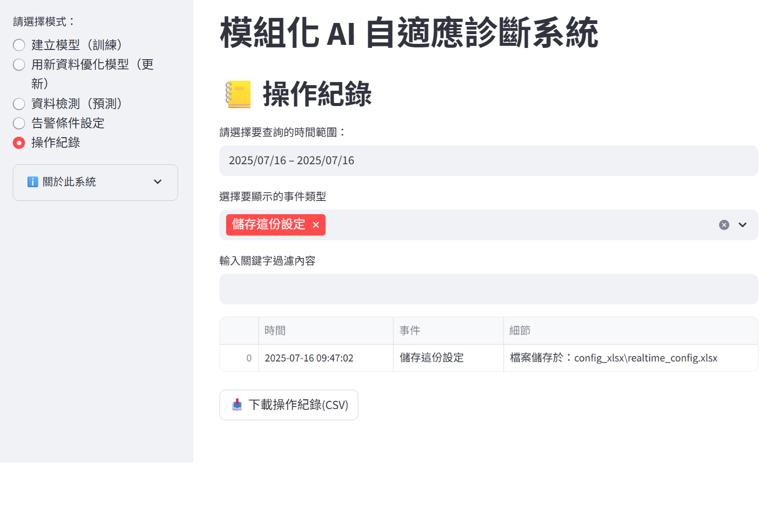Choose 資料檢測（預測）radio option
This screenshot has height=511, width=767.
click(19, 104)
